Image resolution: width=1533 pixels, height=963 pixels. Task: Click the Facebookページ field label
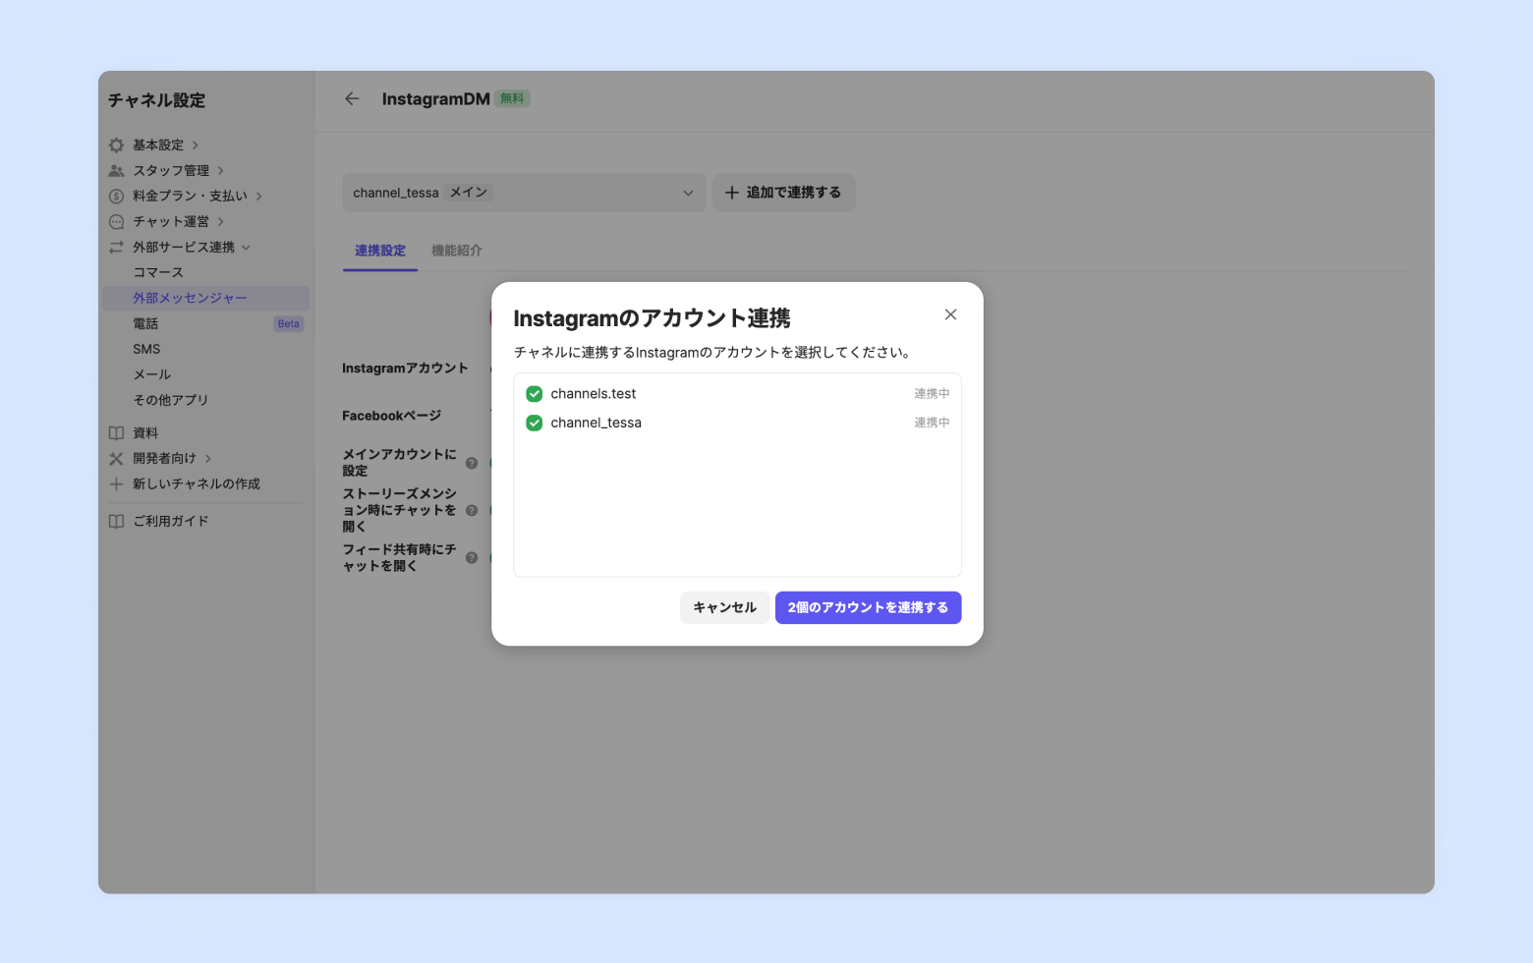tap(391, 416)
